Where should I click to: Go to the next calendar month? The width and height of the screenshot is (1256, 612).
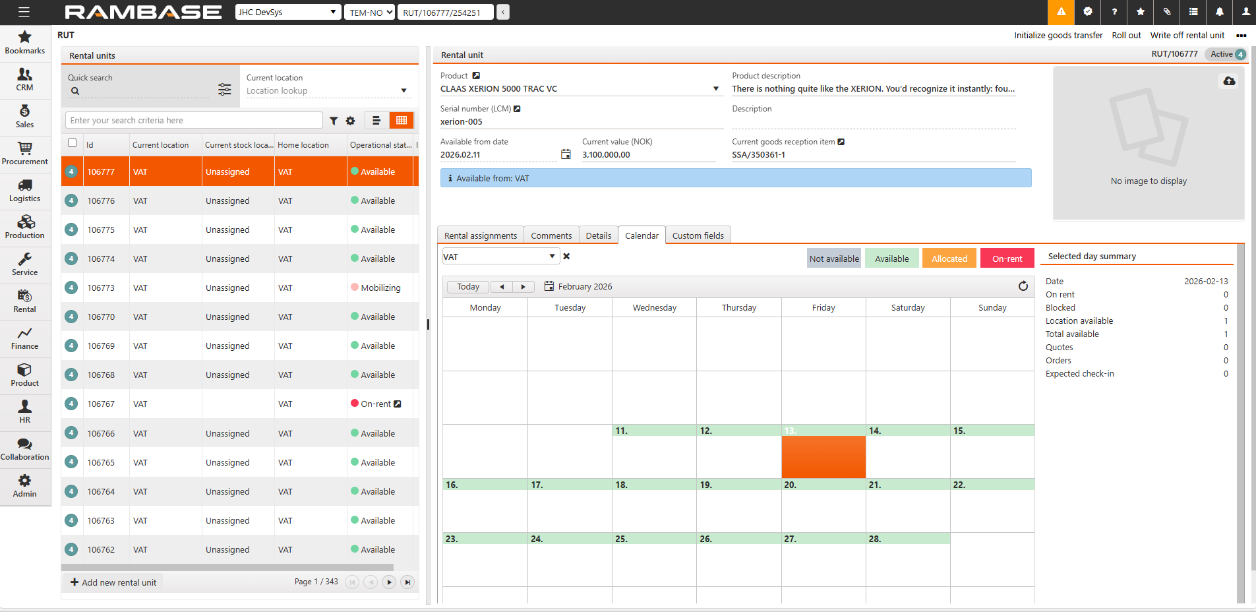tap(523, 287)
